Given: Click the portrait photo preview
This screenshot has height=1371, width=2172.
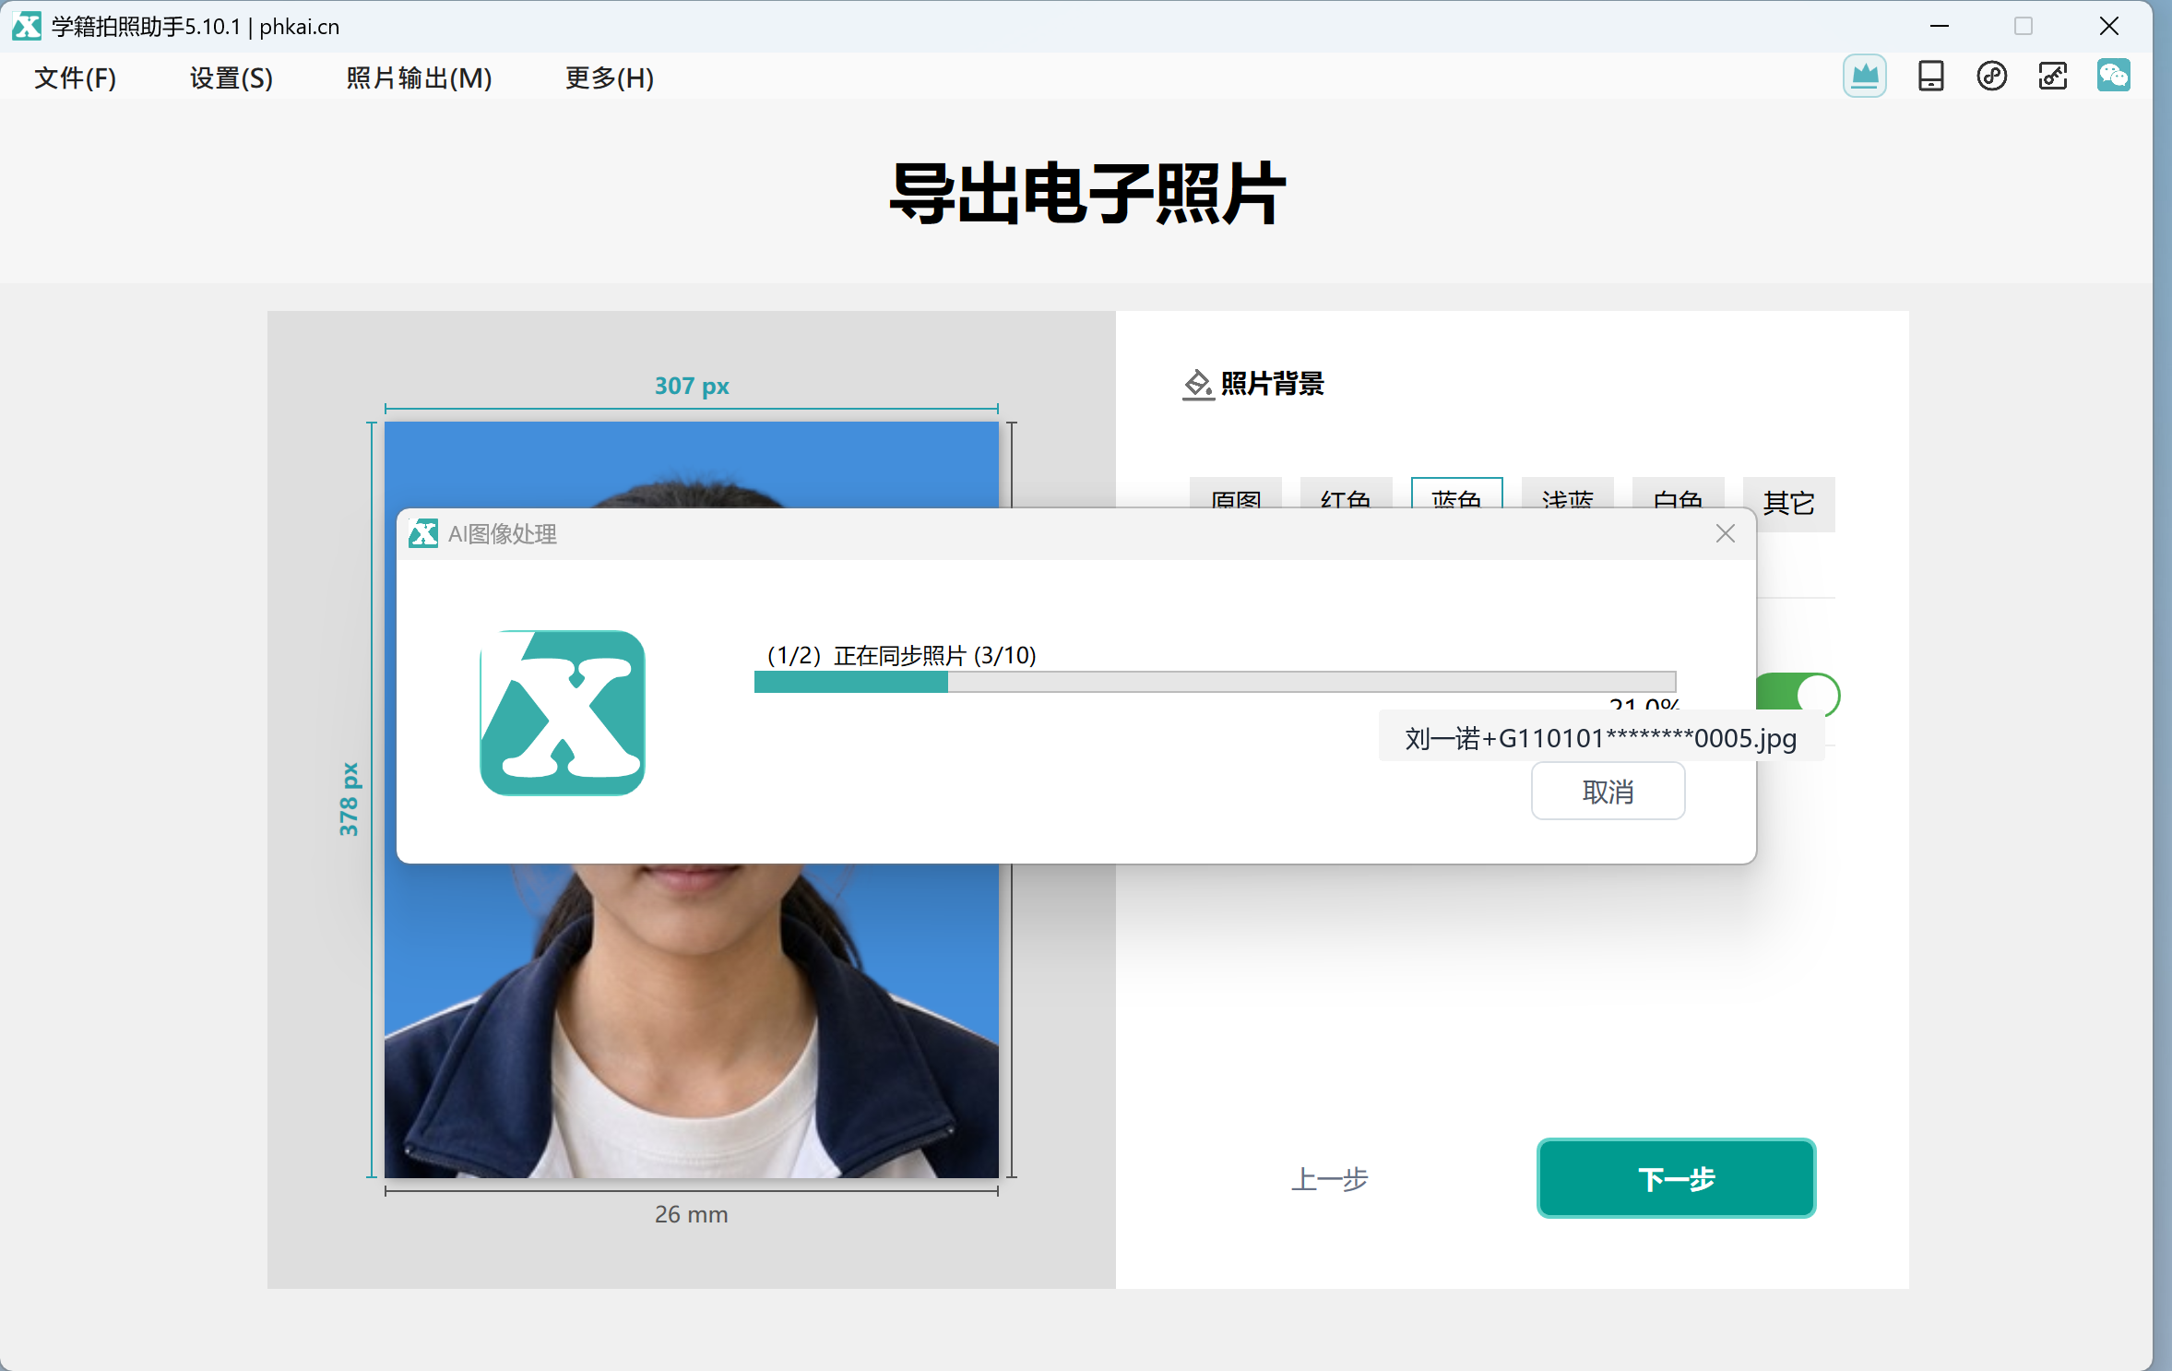Looking at the screenshot, I should point(691,1019).
